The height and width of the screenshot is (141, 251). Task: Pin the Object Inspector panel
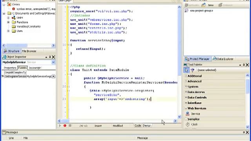click(x=50, y=57)
